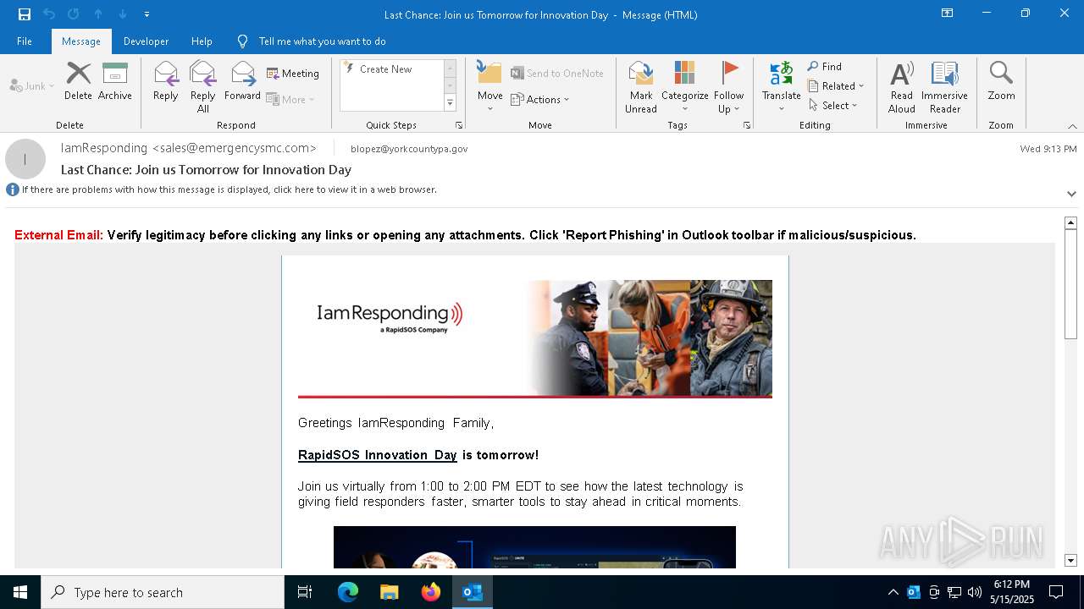1084x609 pixels.
Task: Launch Firefox from the taskbar
Action: (x=430, y=592)
